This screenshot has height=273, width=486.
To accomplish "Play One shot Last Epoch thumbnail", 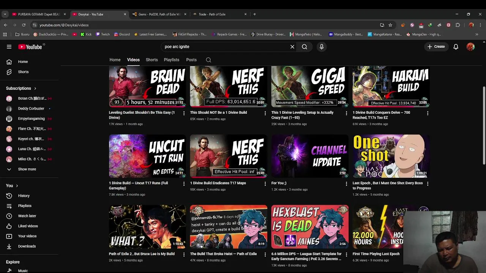I will [391, 156].
